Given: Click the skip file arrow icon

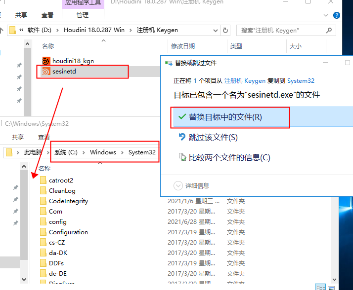Looking at the screenshot, I should tap(182, 137).
